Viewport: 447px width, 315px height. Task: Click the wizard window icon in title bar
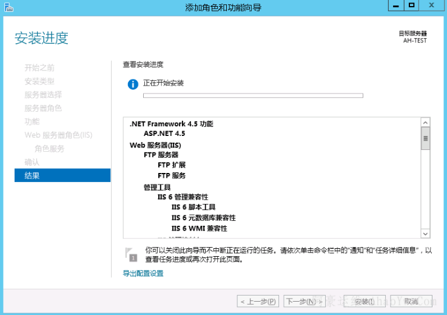pos(8,7)
